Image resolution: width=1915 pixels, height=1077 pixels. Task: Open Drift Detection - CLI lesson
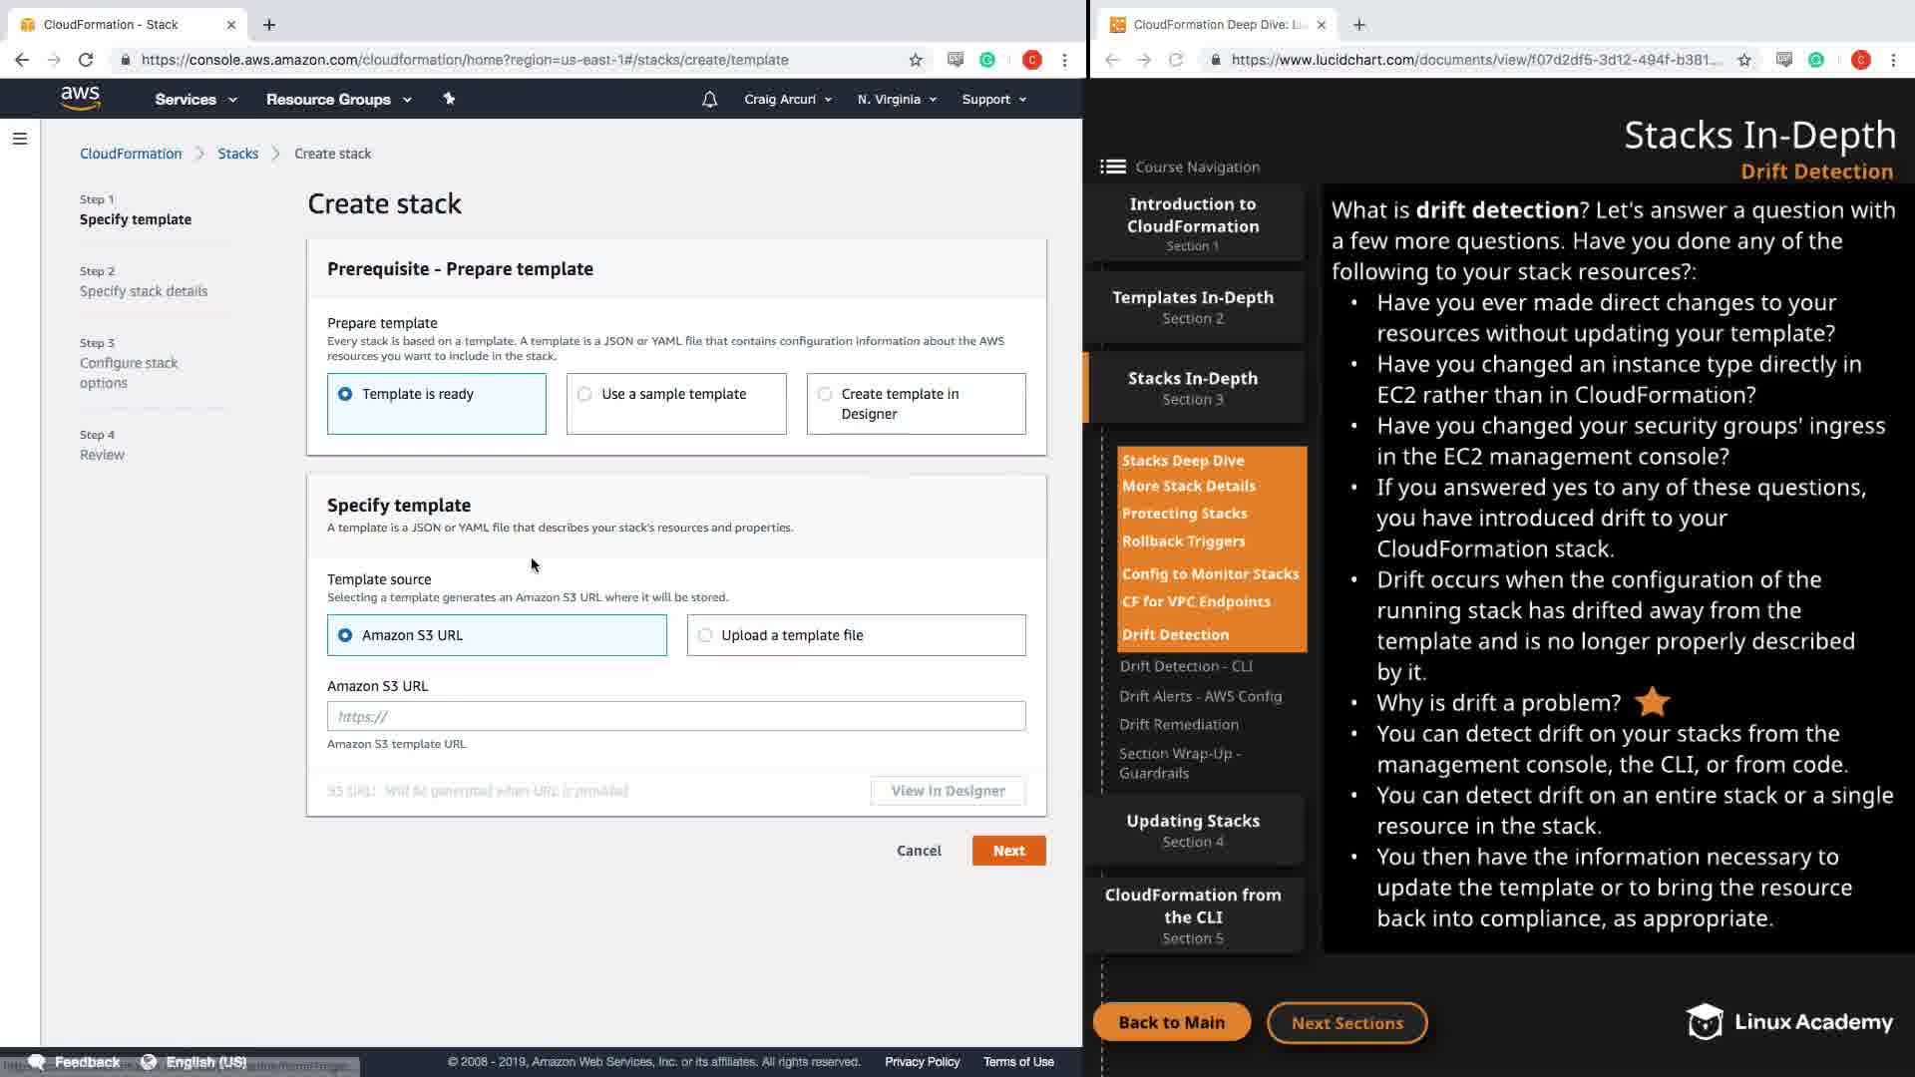pyautogui.click(x=1186, y=666)
